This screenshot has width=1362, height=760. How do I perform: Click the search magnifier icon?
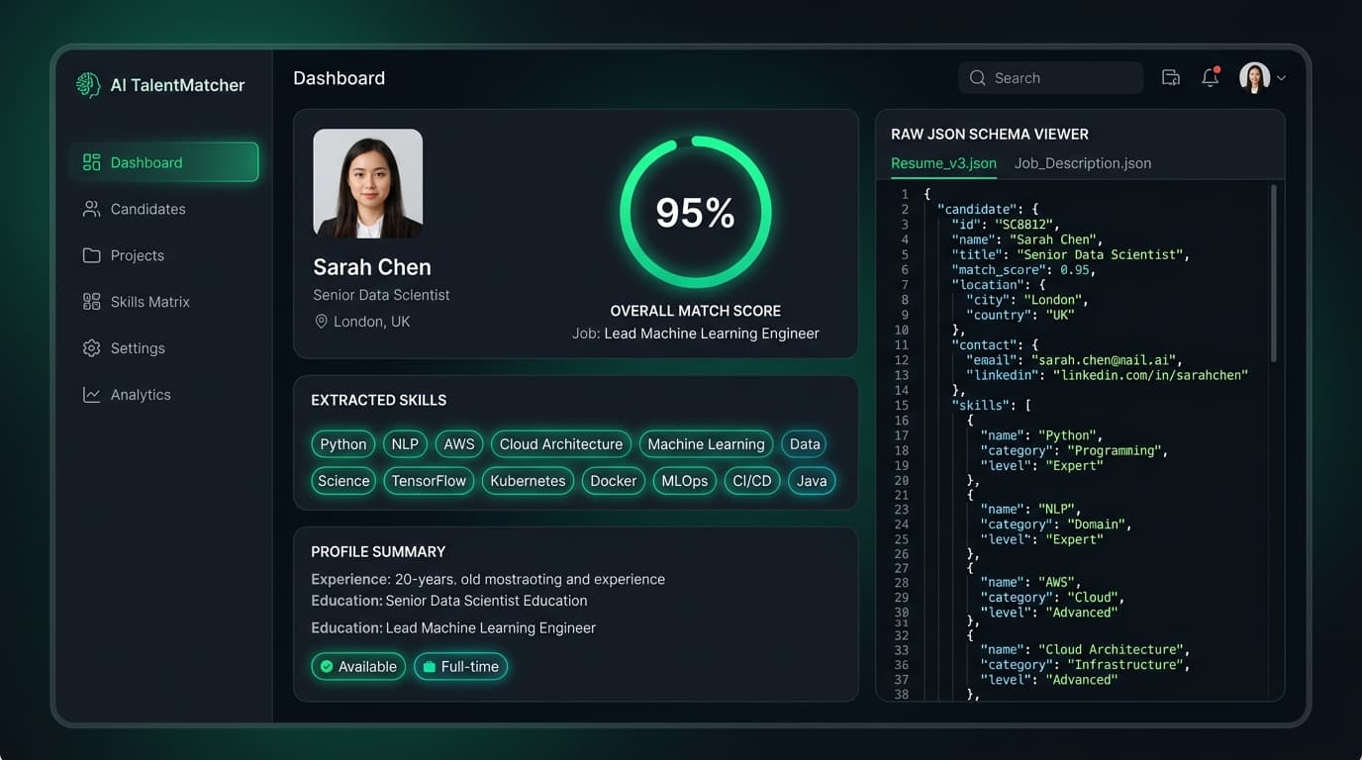[977, 78]
